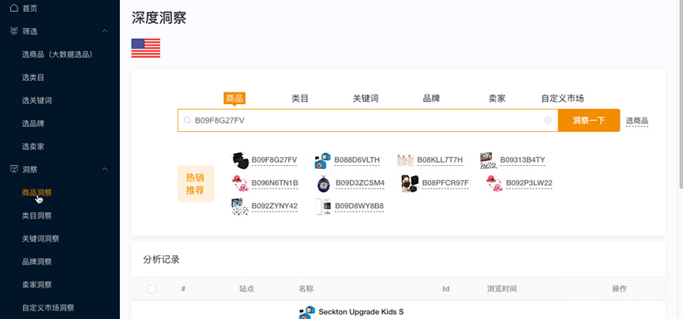Click the 筛选 filter icon in the sidebar

tap(14, 31)
